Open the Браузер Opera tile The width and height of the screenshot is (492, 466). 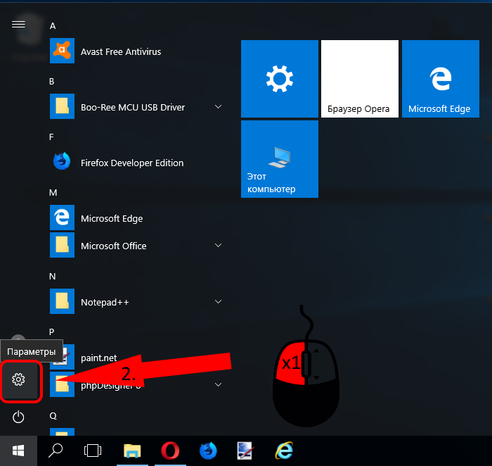[x=360, y=78]
